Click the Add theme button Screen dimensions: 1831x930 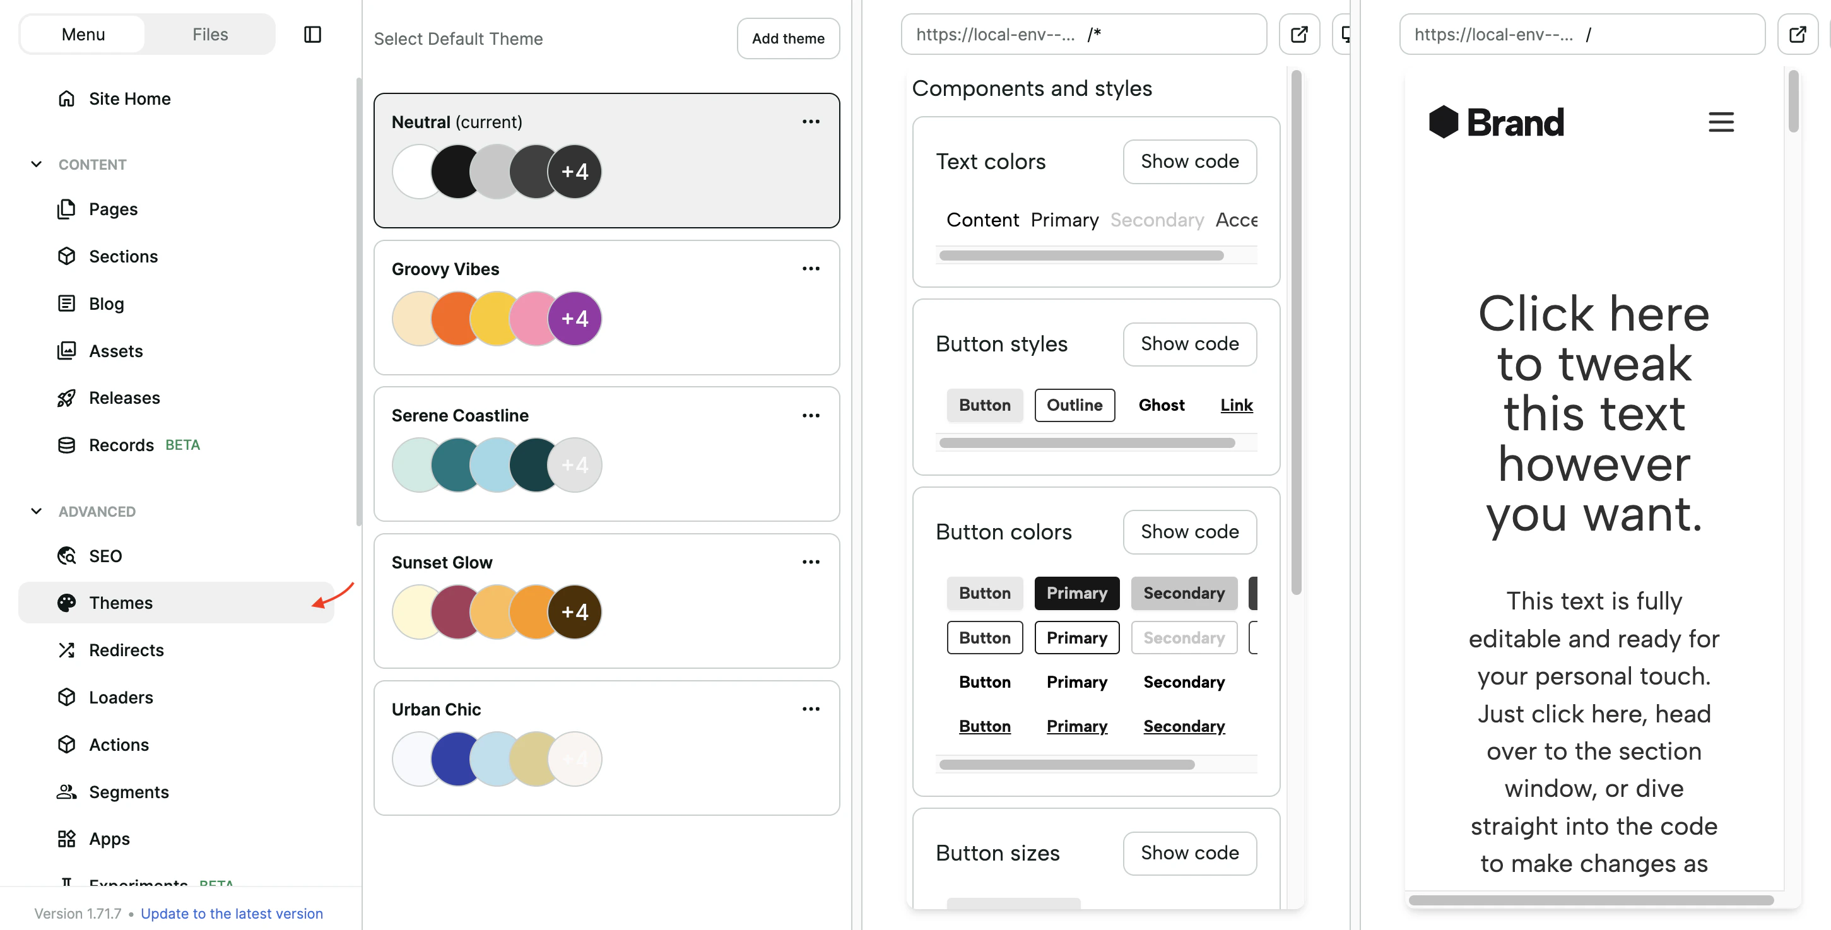point(787,38)
